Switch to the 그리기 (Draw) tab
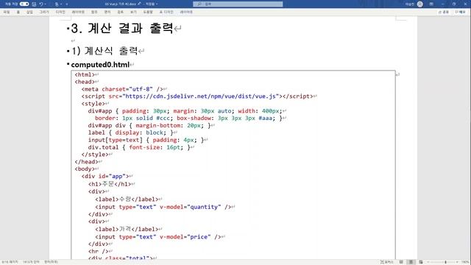 tap(44, 12)
